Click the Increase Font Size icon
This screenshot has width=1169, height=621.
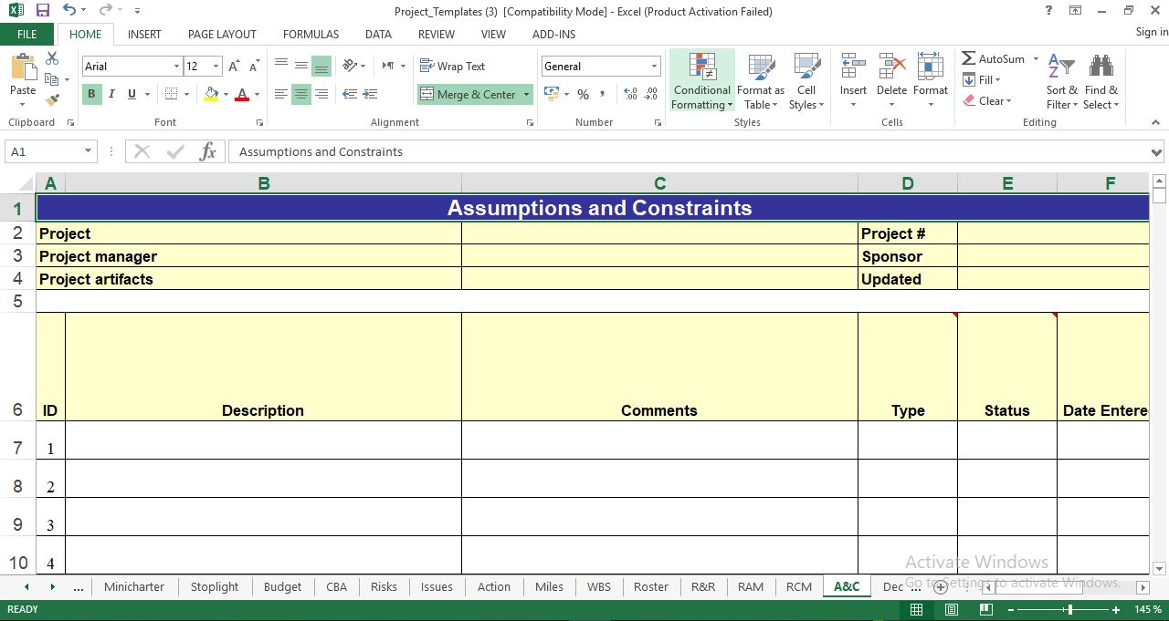233,66
